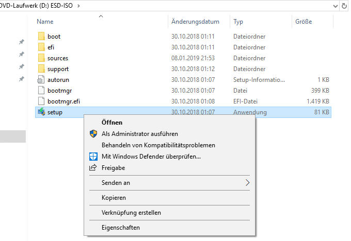
Task: Click the support folder icon
Action: click(x=41, y=69)
